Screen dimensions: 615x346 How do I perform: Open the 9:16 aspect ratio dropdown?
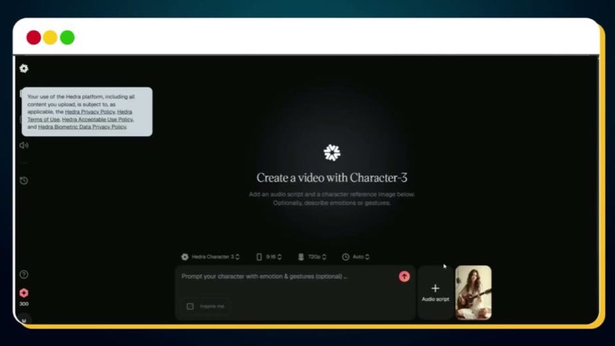pos(269,257)
